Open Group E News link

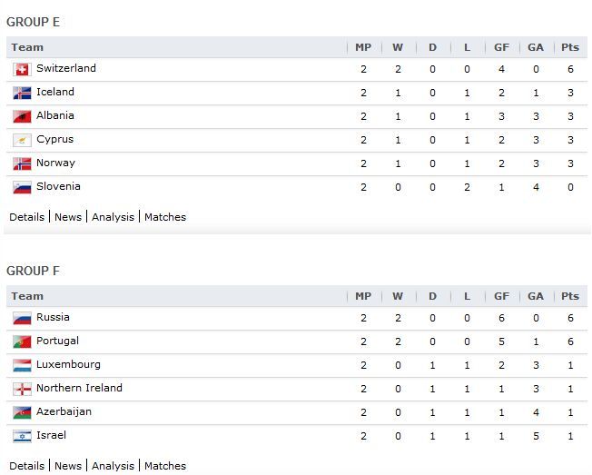(x=68, y=217)
